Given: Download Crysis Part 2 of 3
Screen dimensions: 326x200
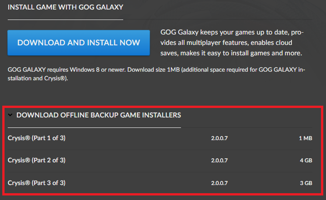Looking at the screenshot, I should coord(36,160).
